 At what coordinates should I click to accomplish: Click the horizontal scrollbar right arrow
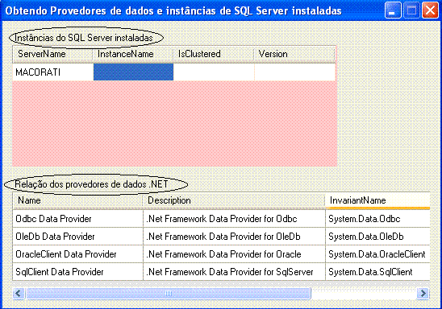click(x=423, y=294)
